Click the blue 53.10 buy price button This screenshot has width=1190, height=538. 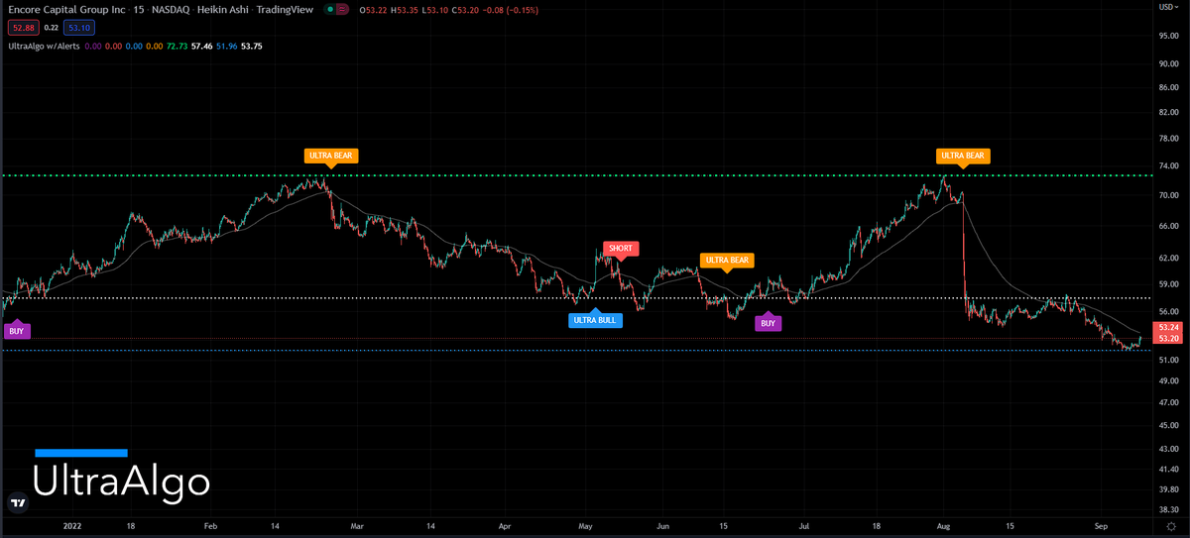tap(81, 28)
